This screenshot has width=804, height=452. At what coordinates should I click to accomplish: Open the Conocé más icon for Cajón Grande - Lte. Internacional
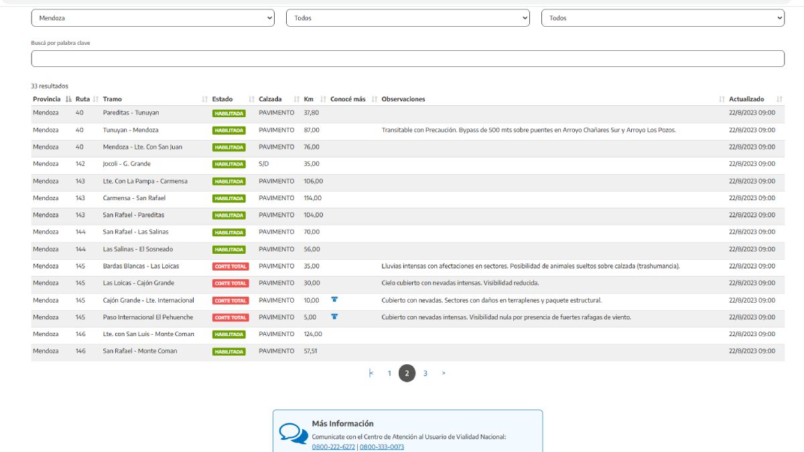[x=334, y=300]
